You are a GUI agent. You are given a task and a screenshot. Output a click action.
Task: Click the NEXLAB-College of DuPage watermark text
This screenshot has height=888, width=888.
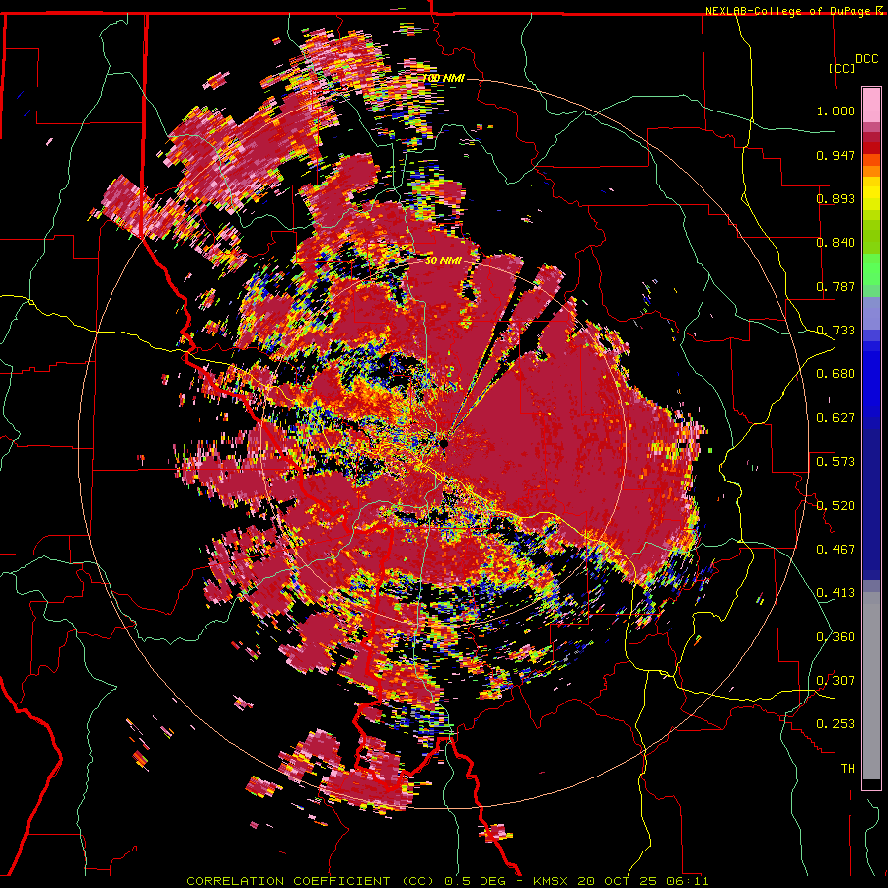pyautogui.click(x=787, y=11)
